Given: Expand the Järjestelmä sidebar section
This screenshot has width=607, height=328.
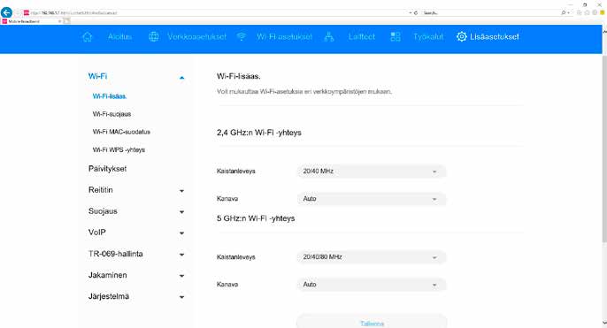Looking at the screenshot, I should tap(181, 297).
